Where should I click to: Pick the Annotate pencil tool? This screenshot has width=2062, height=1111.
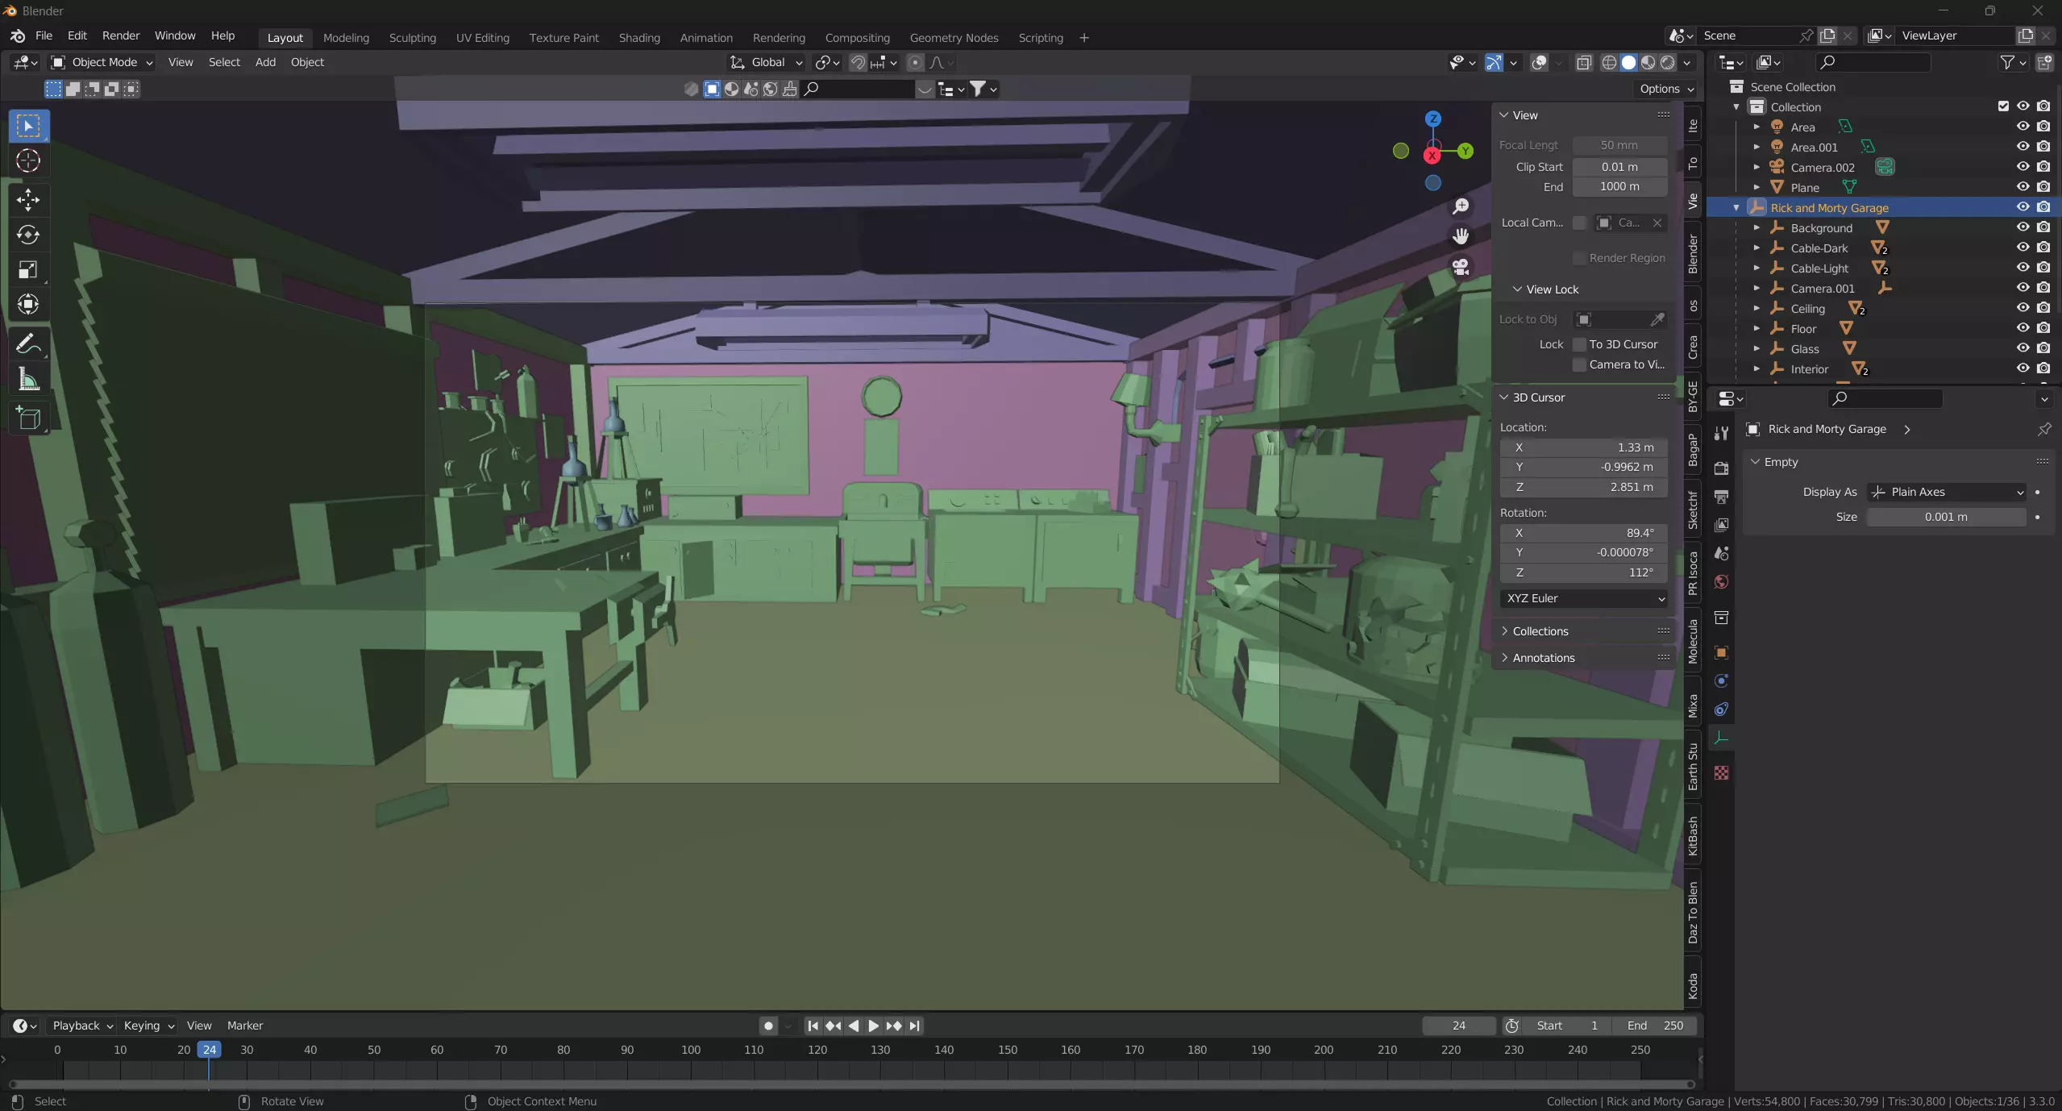(x=28, y=343)
